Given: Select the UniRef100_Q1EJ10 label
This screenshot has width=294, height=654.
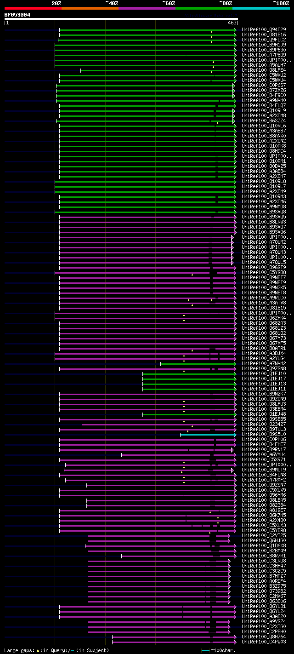Looking at the screenshot, I should [264, 374].
